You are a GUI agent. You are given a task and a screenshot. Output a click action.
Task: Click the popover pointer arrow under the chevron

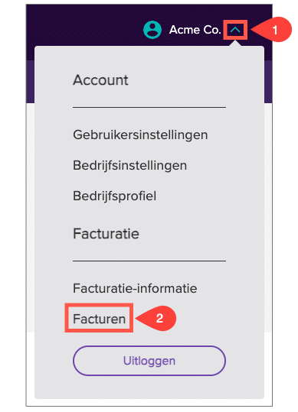click(235, 44)
